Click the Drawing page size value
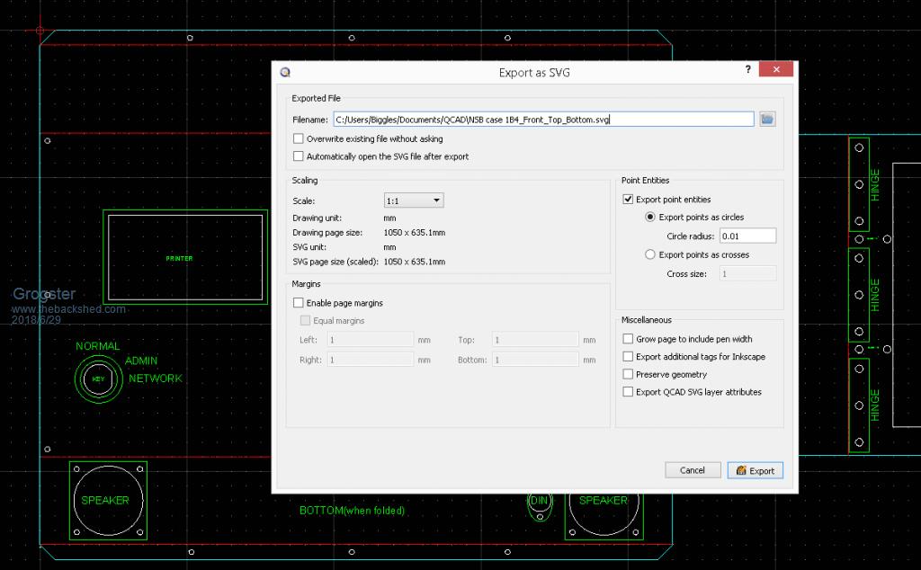The width and height of the screenshot is (921, 570). pyautogui.click(x=414, y=233)
